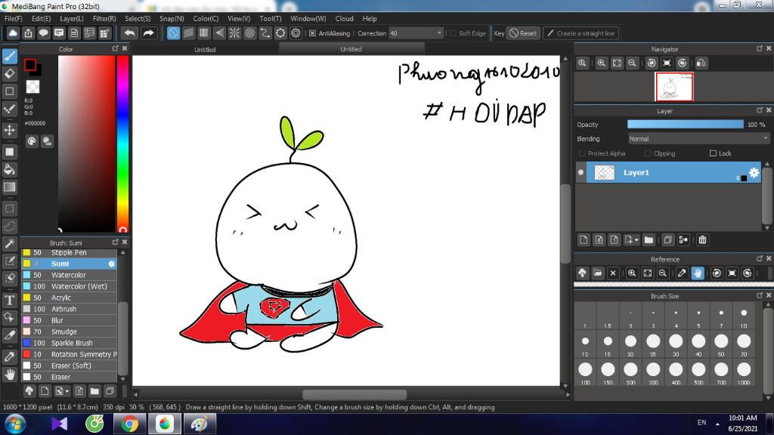Screen dimensions: 774x435
Task: Click the Undo arrow in toolbar
Action: click(130, 33)
